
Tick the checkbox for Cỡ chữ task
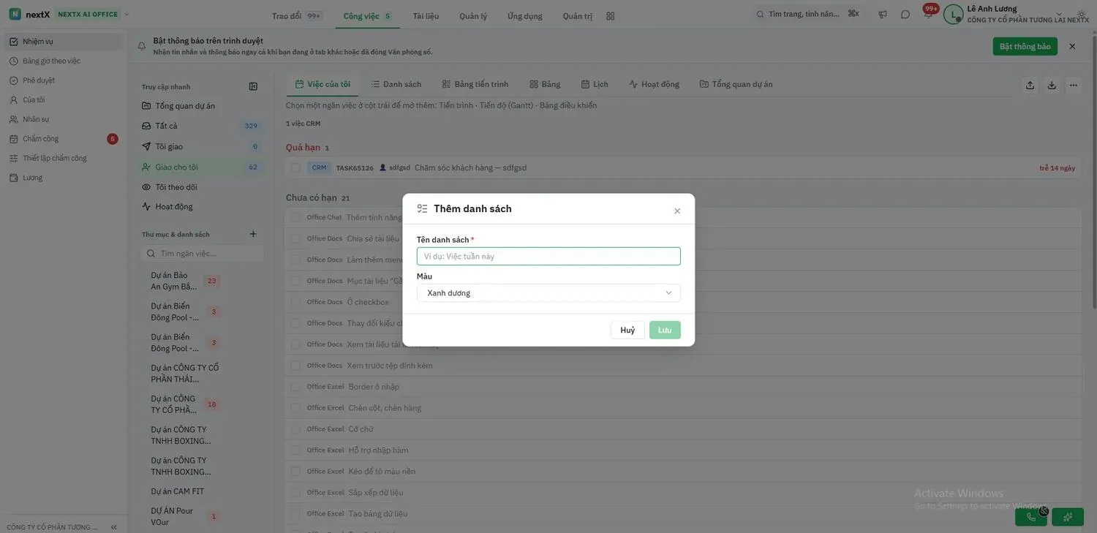[295, 428]
